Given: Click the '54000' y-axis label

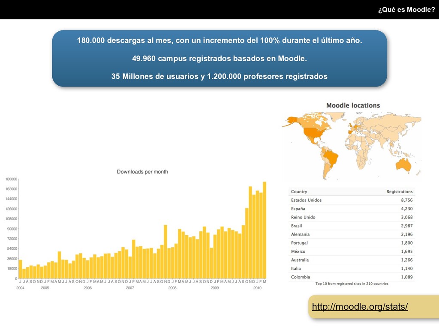Looking at the screenshot, I should click(12, 249).
